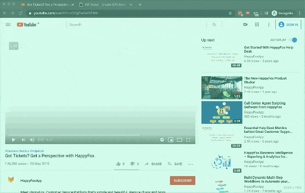Mute the video volume
The width and height of the screenshot is (305, 193).
point(32,140)
